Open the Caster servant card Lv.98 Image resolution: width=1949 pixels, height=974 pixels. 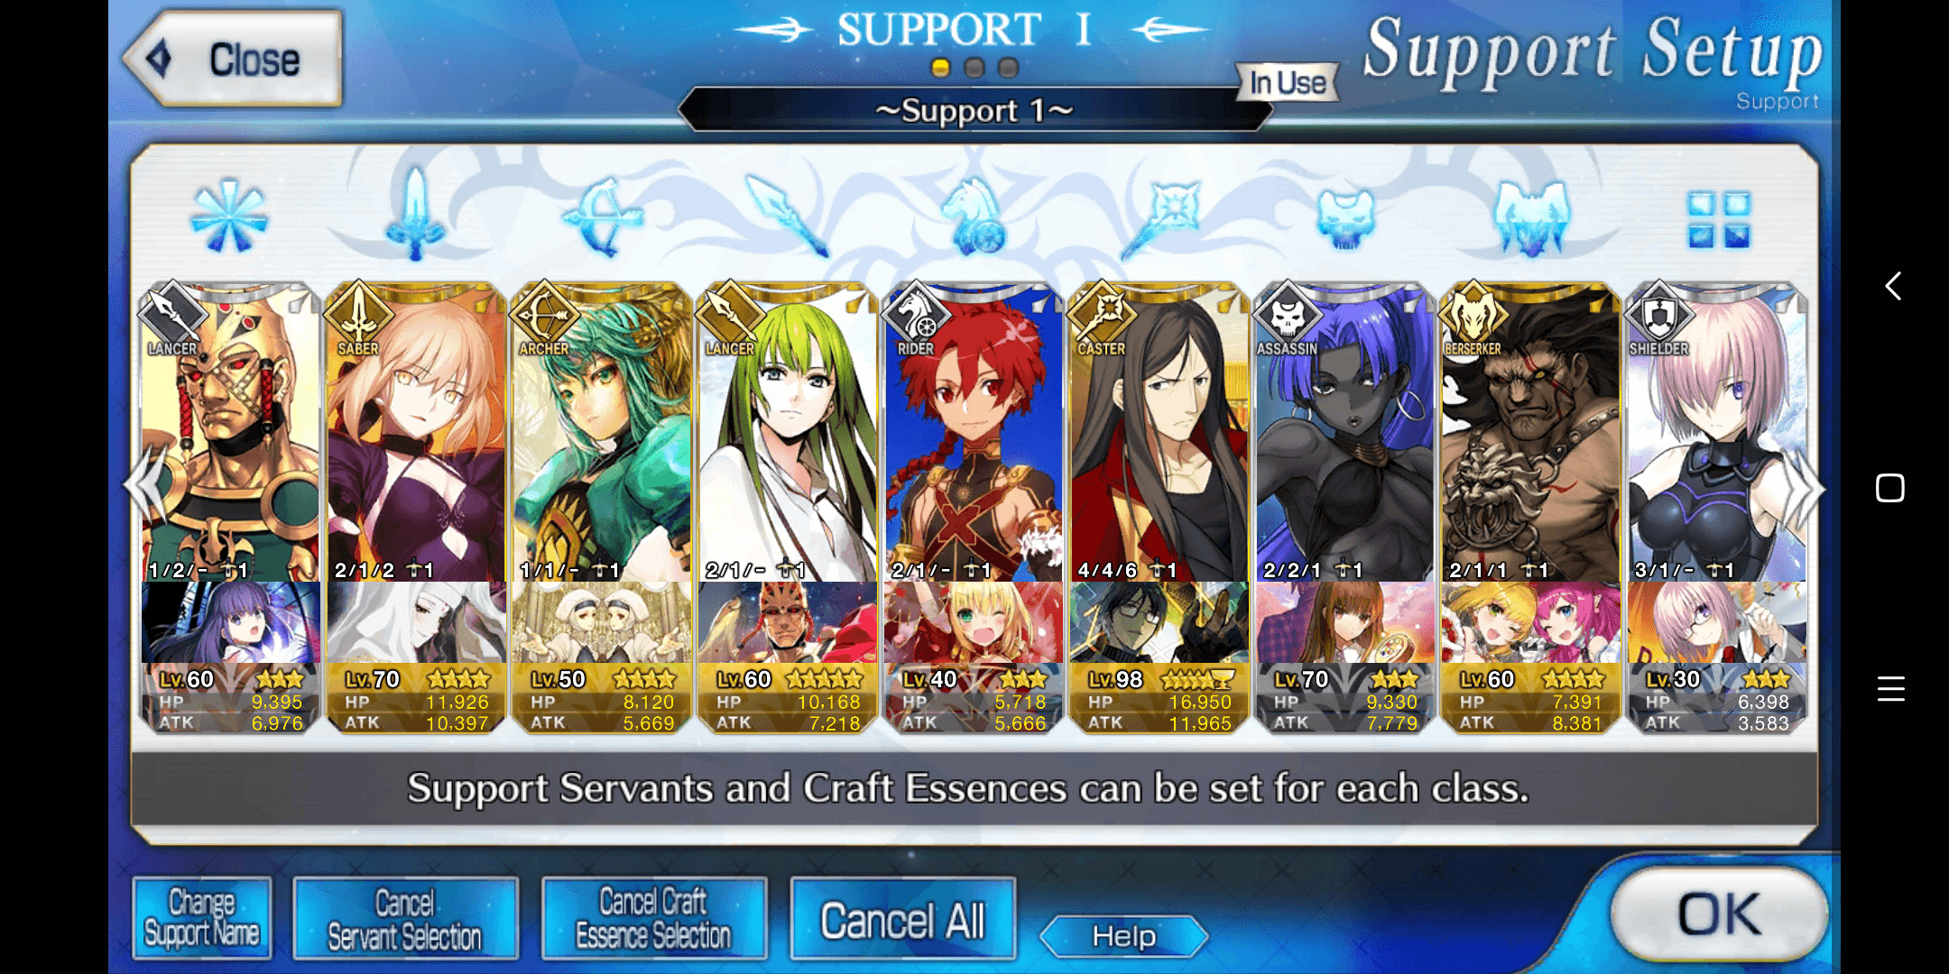[1160, 508]
